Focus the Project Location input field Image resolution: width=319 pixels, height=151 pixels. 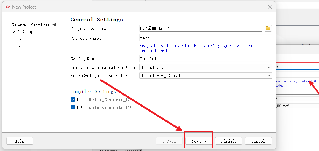coord(201,28)
